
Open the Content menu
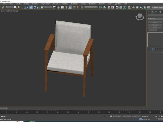[102, 4]
